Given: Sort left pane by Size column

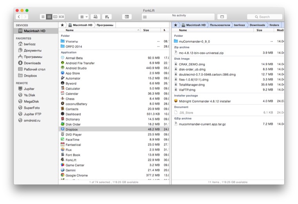Looking at the screenshot, I should pyautogui.click(x=151, y=30).
